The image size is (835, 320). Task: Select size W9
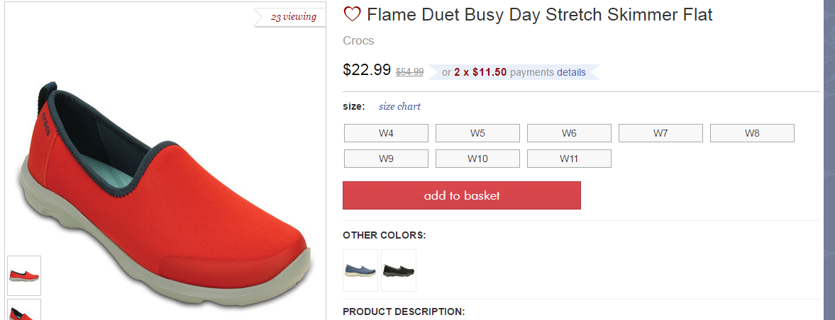point(386,159)
